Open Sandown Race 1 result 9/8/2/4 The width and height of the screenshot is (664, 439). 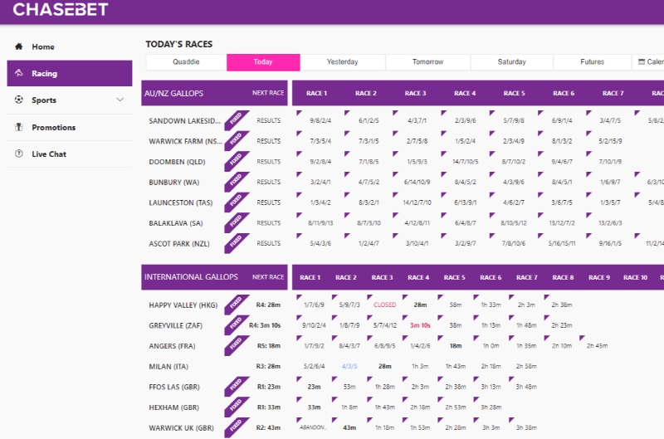coord(320,120)
